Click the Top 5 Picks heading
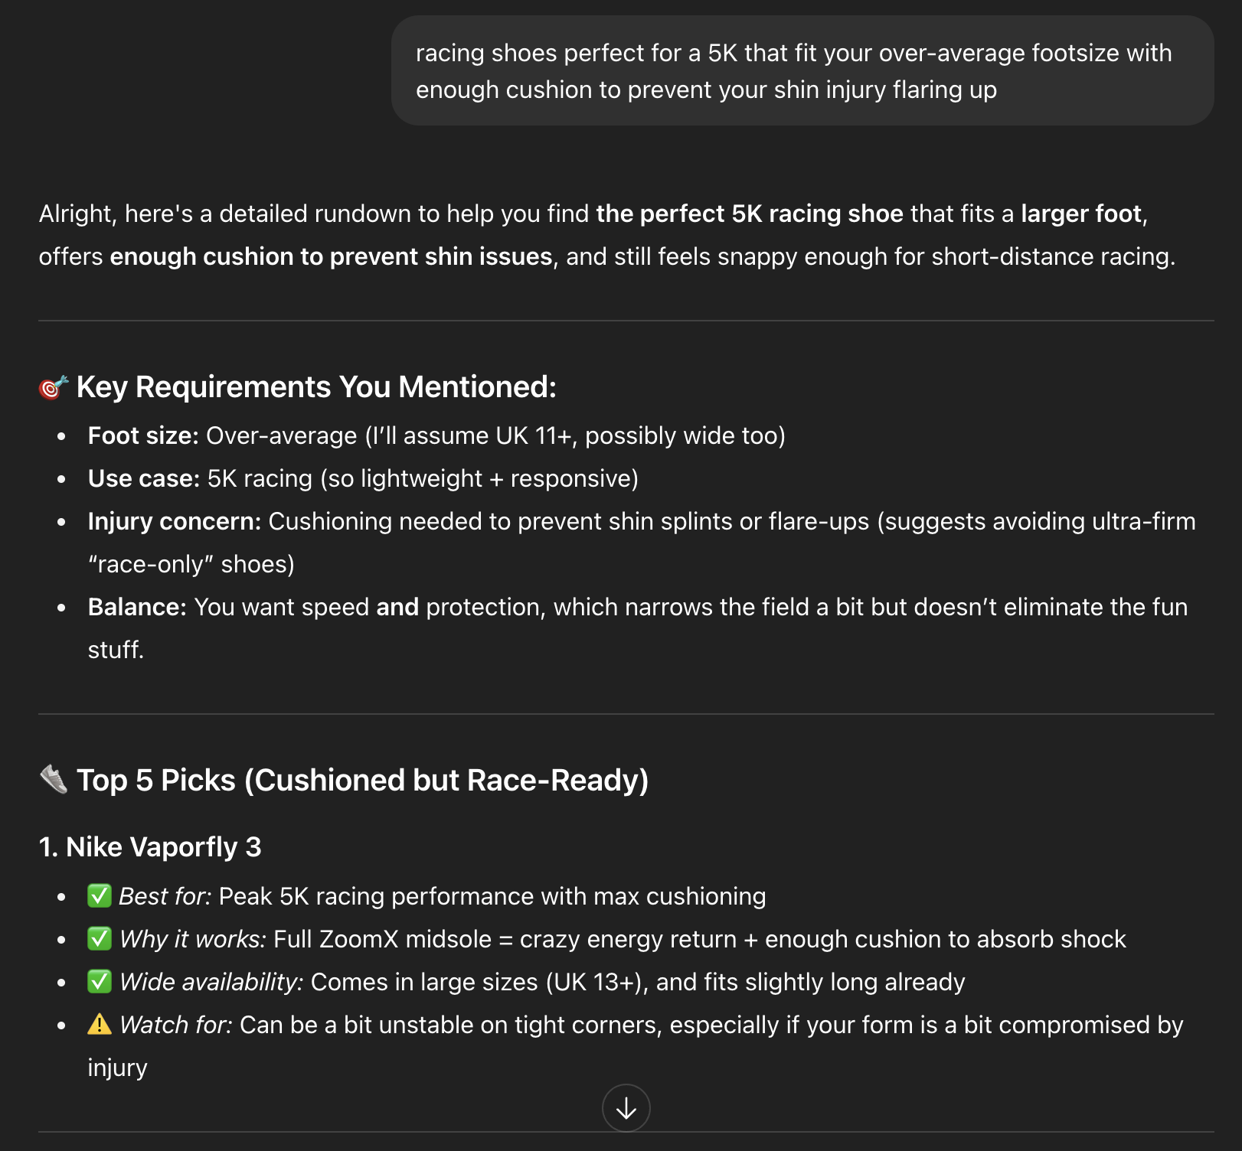Image resolution: width=1242 pixels, height=1151 pixels. pyautogui.click(x=363, y=781)
